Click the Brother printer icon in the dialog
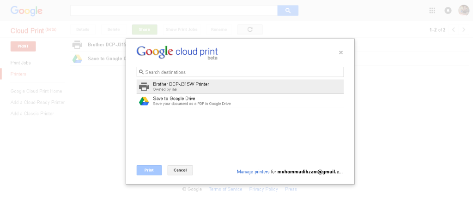The image size is (473, 203). (x=144, y=87)
